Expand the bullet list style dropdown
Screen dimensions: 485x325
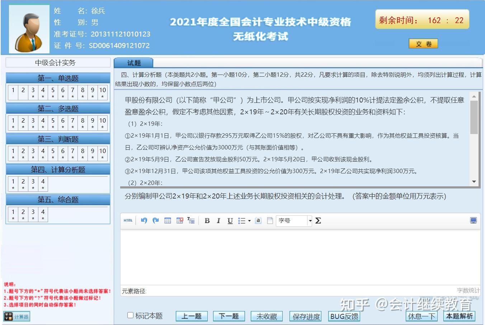click(x=249, y=221)
